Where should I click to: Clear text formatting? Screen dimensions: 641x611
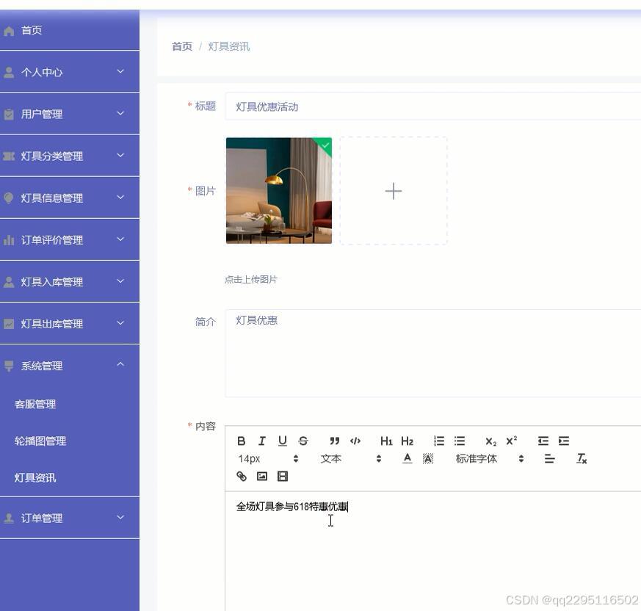(x=582, y=458)
